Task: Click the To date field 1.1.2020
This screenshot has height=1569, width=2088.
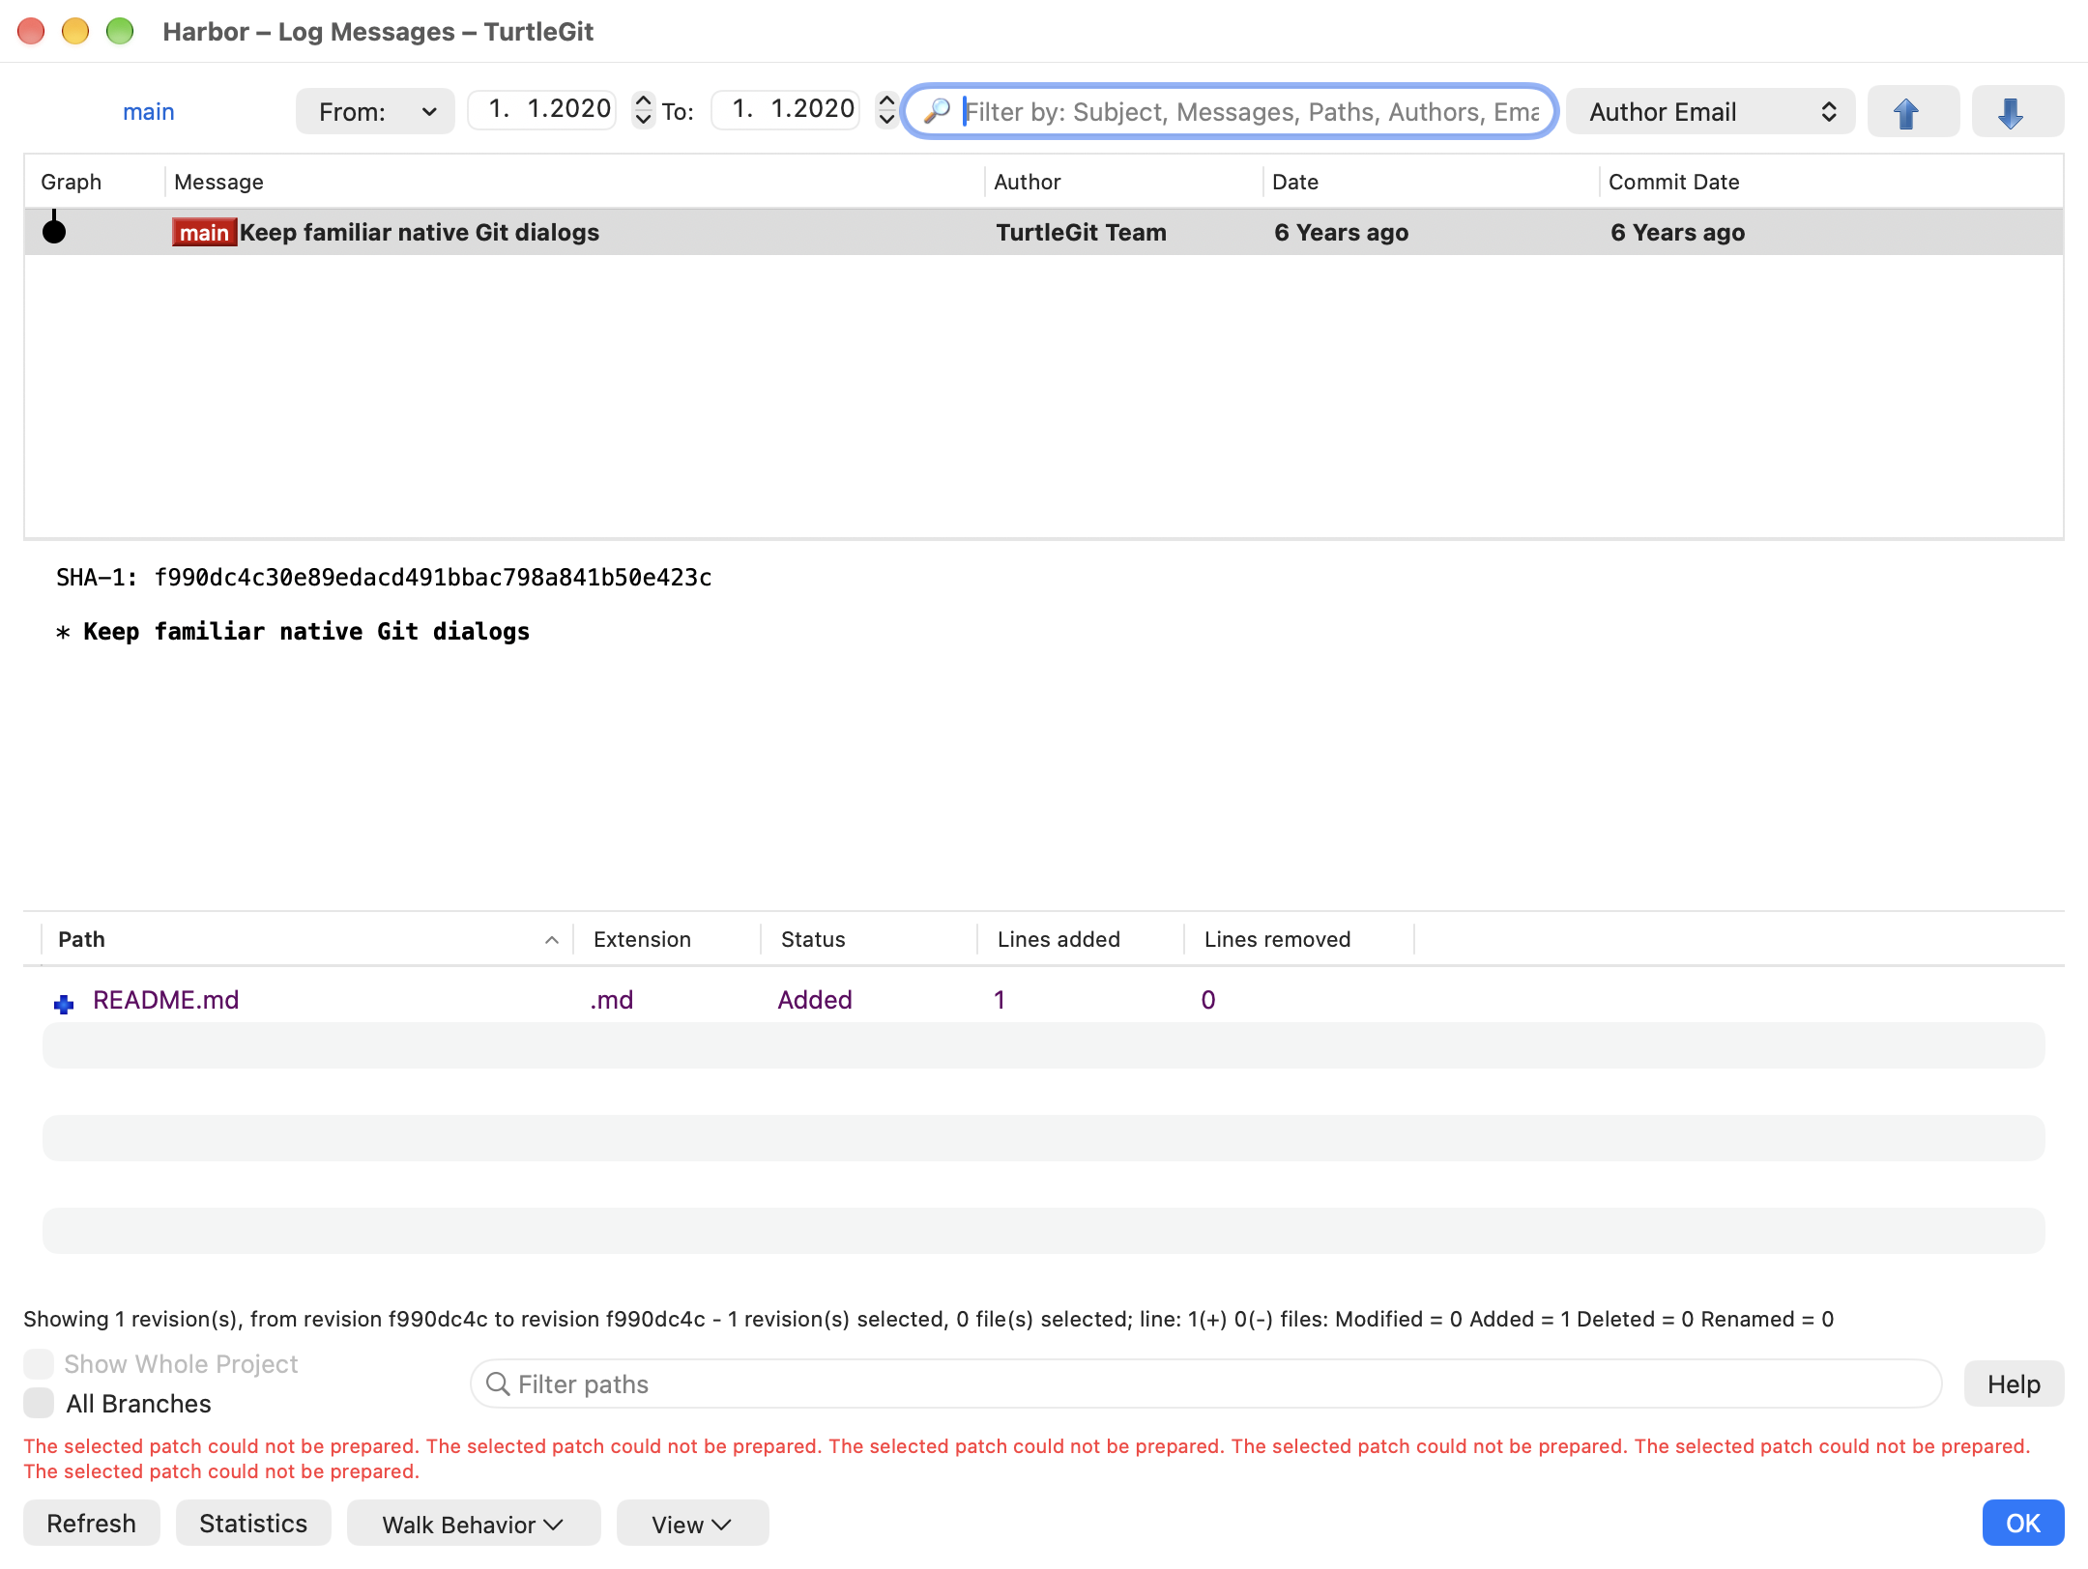Action: click(786, 109)
